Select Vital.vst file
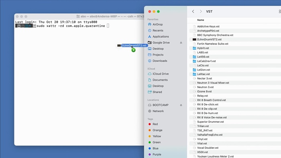Image resolution: width=281 pixels, height=158 pixels. tap(202, 144)
